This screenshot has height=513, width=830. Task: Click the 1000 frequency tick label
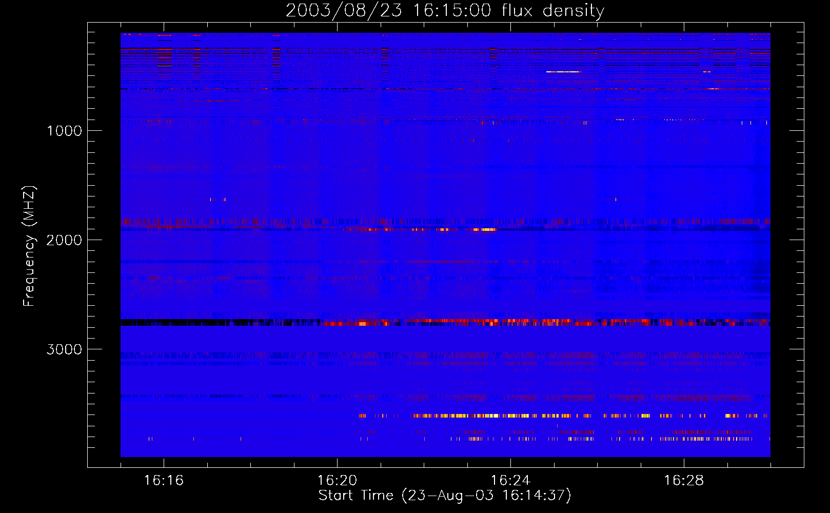pyautogui.click(x=64, y=131)
